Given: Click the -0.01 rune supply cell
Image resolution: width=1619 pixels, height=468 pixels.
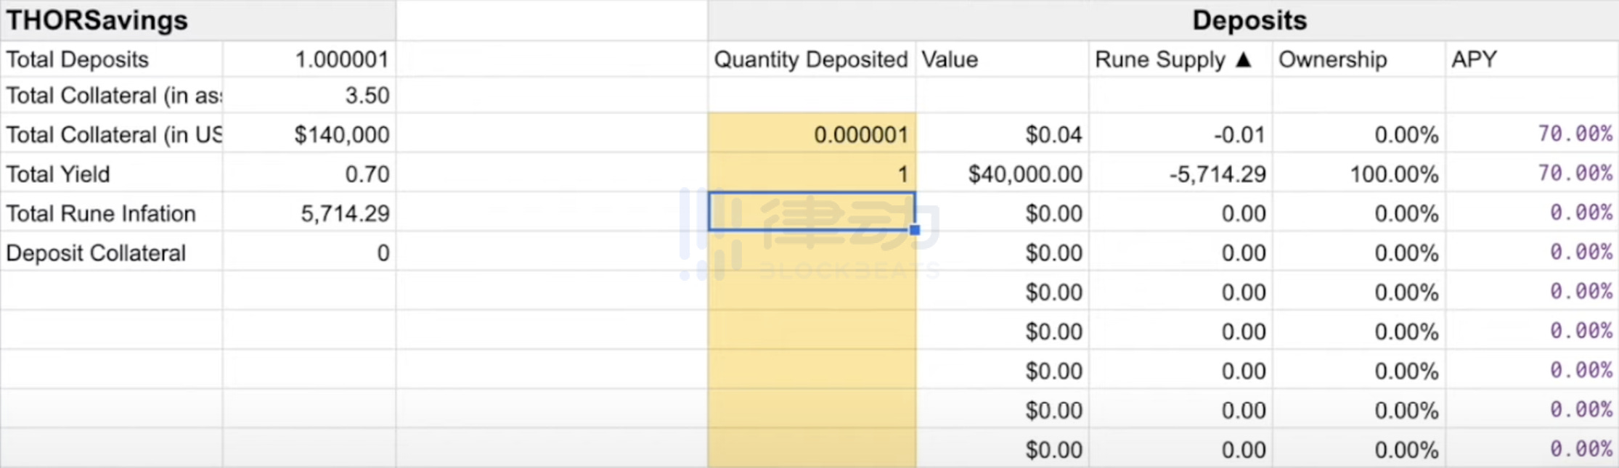Looking at the screenshot, I should [1180, 134].
